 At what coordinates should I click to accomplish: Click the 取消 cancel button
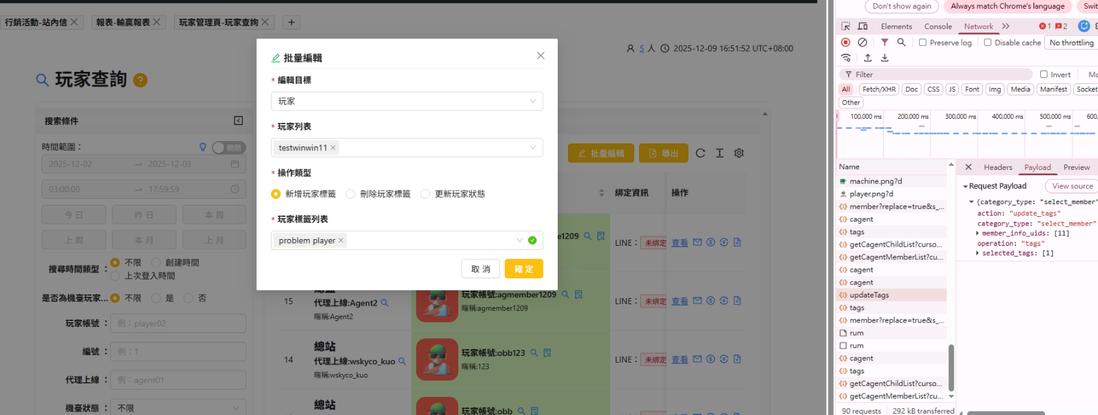tap(480, 269)
